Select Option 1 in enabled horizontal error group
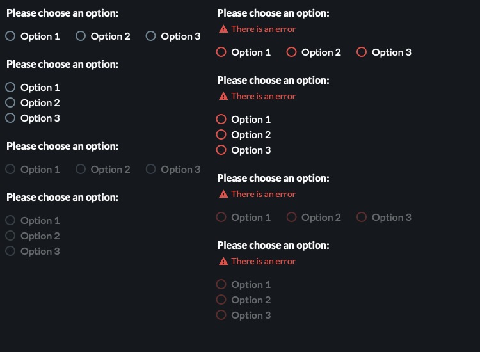 (221, 52)
